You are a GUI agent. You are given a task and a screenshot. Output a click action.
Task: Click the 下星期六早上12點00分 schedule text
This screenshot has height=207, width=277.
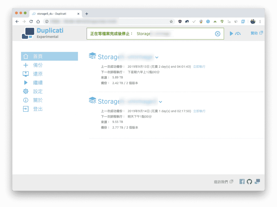pos(143,72)
